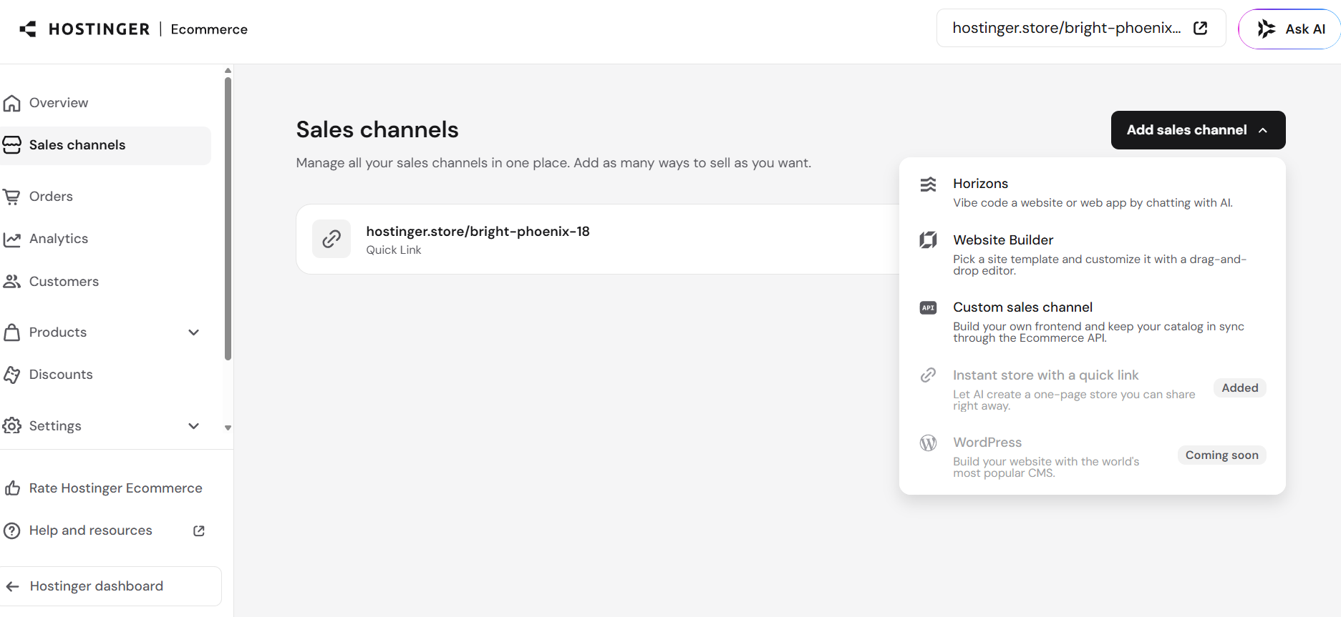Click the API icon for Custom sales channel
1341x617 pixels.
pos(928,308)
